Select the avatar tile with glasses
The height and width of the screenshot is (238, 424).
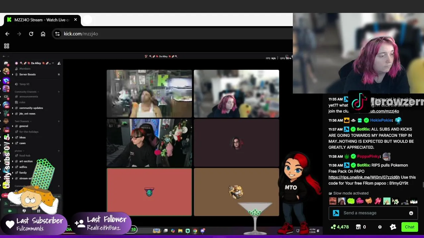[x=237, y=143]
